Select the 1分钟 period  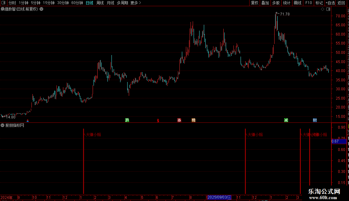click(x=23, y=3)
